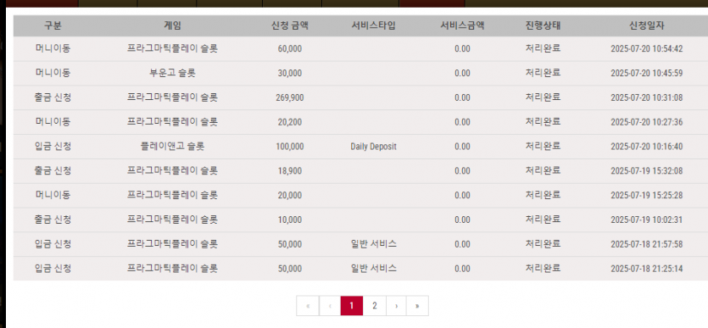Viewport: 708px width, 328px height.
Task: Select the row dated 2025-07-18 21:25:14
Action: [360, 269]
